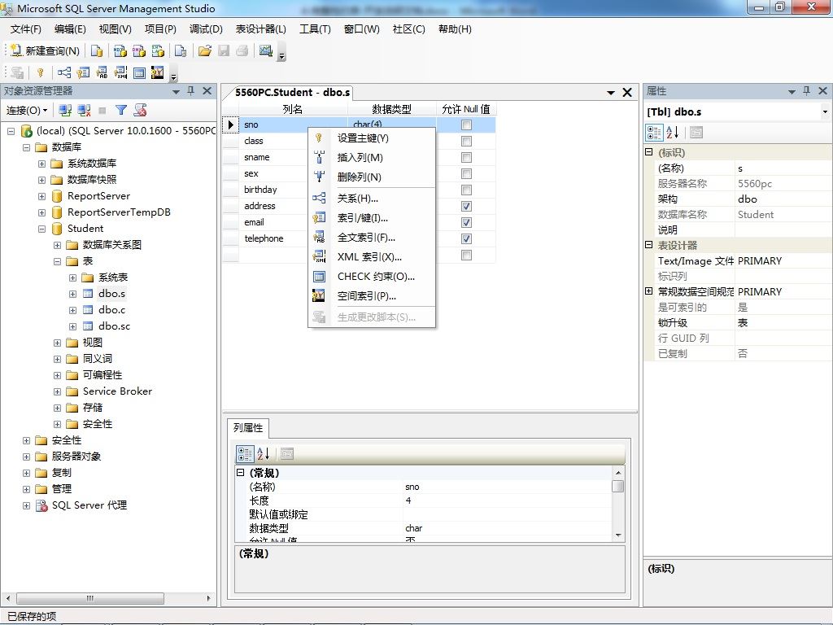
Task: Click Categorized icon in 列属性 pane
Action: pos(245,454)
